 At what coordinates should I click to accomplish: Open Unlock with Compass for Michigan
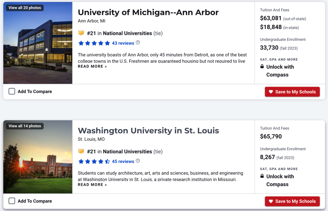pos(280,71)
